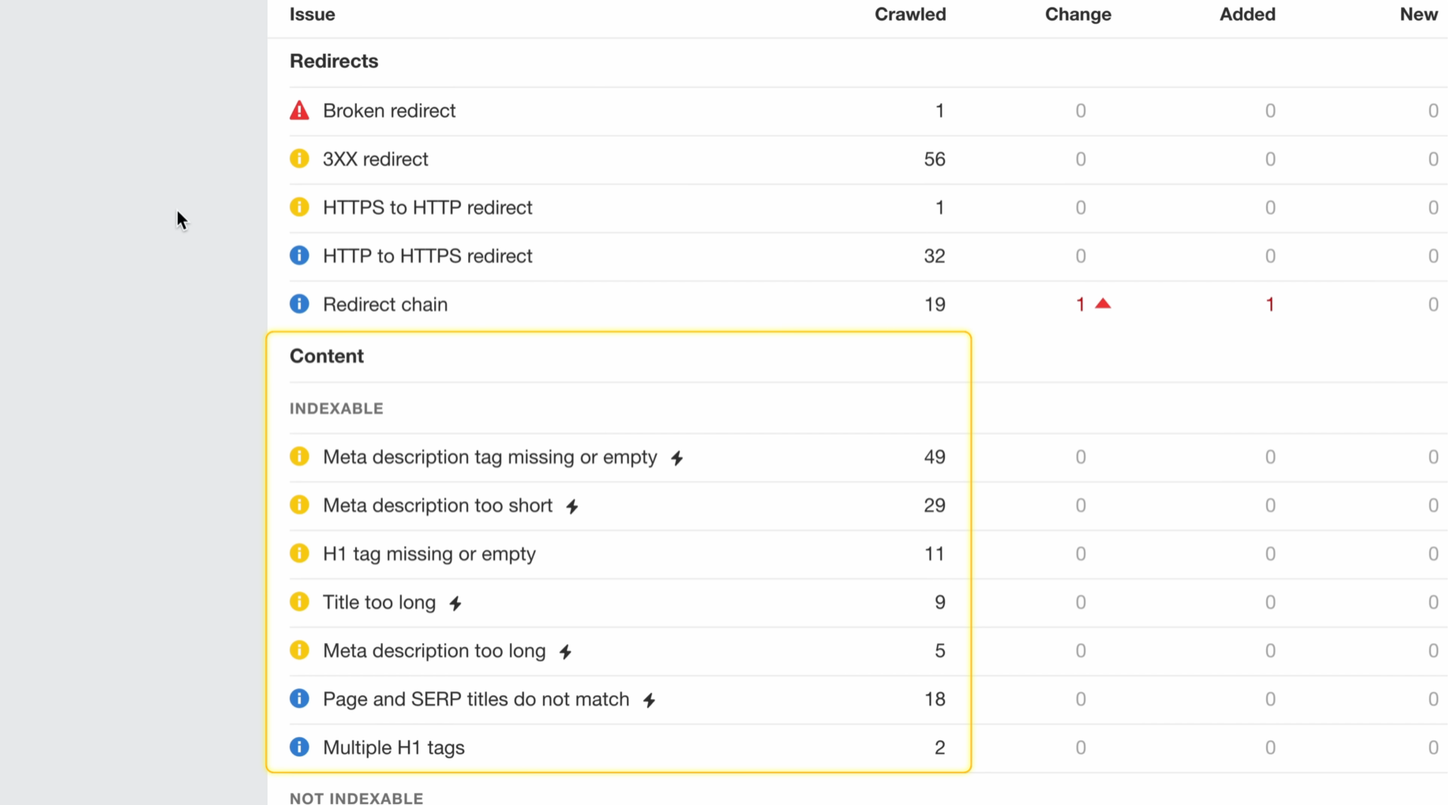This screenshot has height=805, width=1454.
Task: Sort table by Change column header
Action: (1077, 14)
